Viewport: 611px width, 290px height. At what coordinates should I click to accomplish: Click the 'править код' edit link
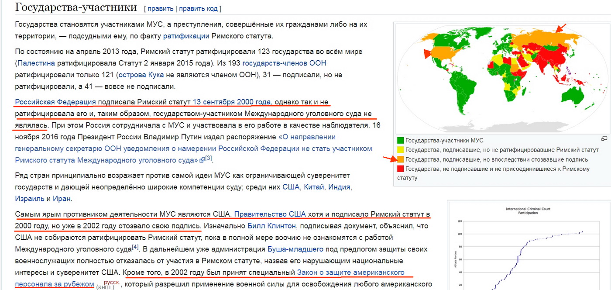[x=199, y=8]
